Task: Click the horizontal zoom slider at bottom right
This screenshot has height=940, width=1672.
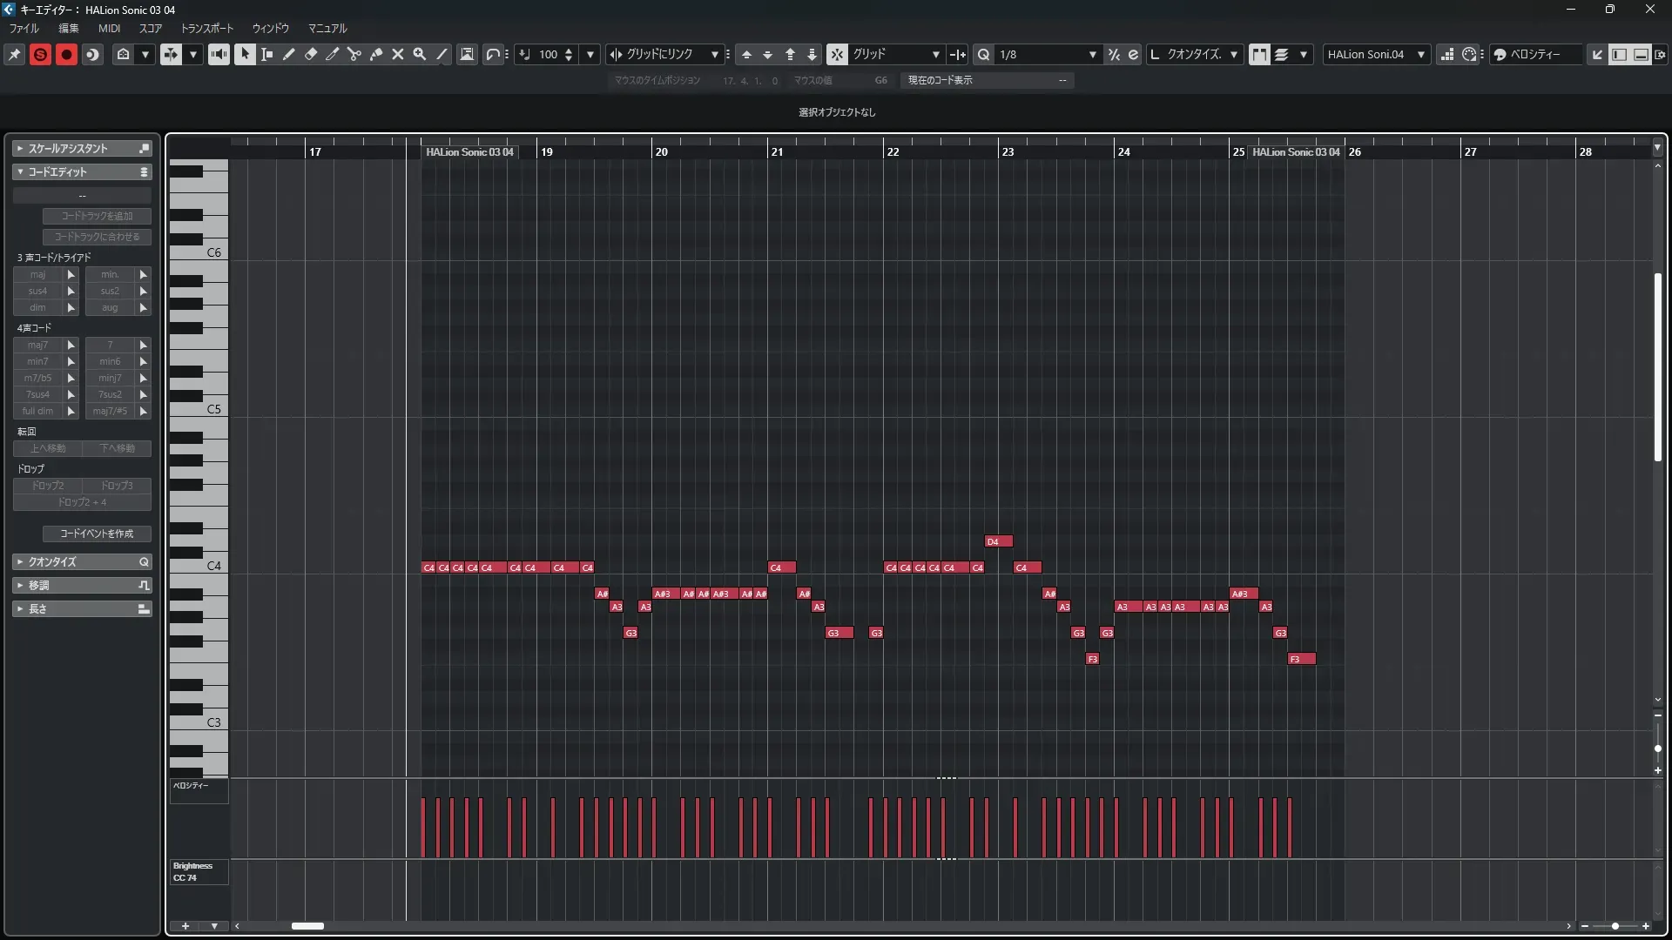Action: pos(1615,926)
